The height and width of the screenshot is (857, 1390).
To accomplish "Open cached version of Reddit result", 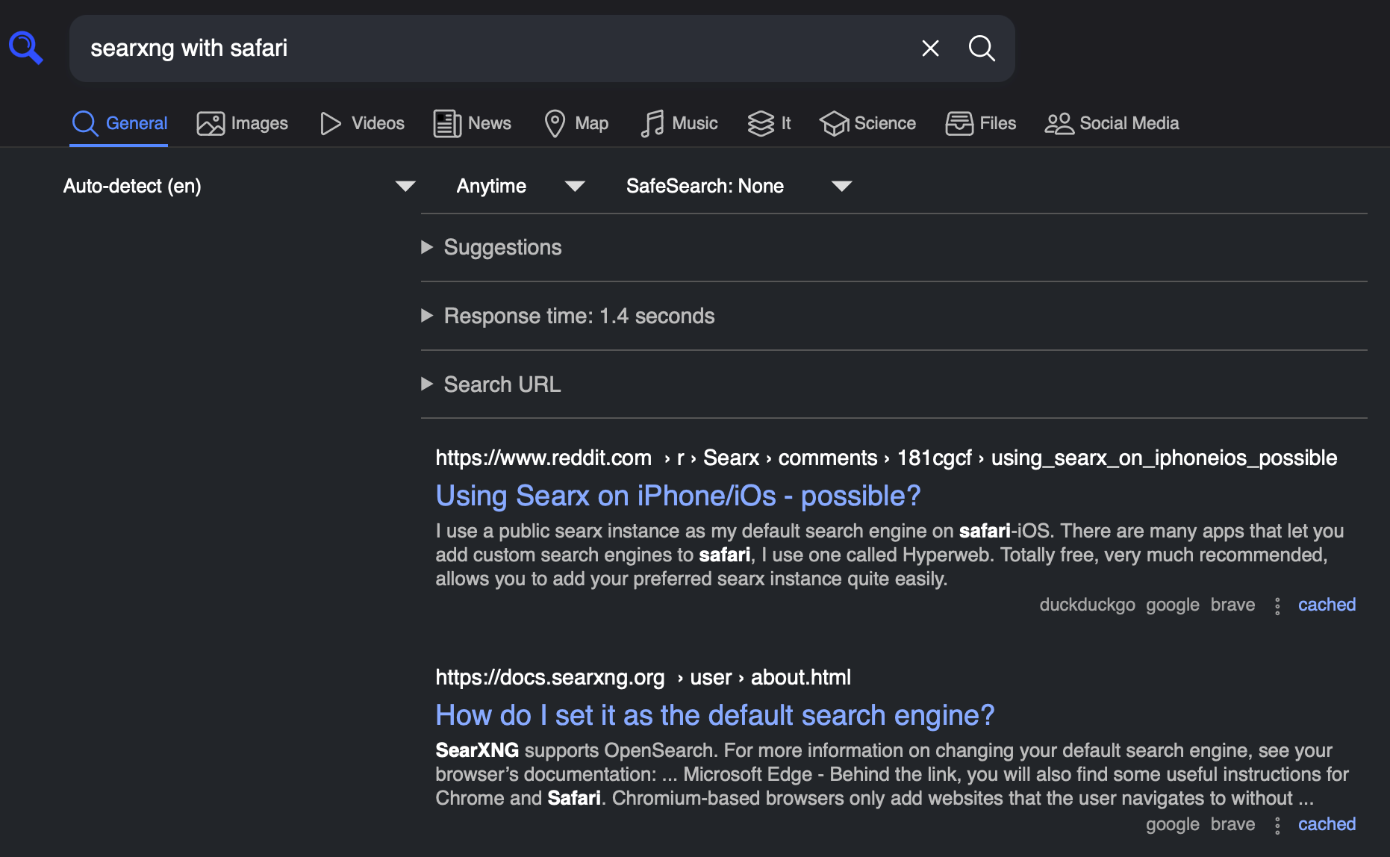I will tap(1327, 605).
